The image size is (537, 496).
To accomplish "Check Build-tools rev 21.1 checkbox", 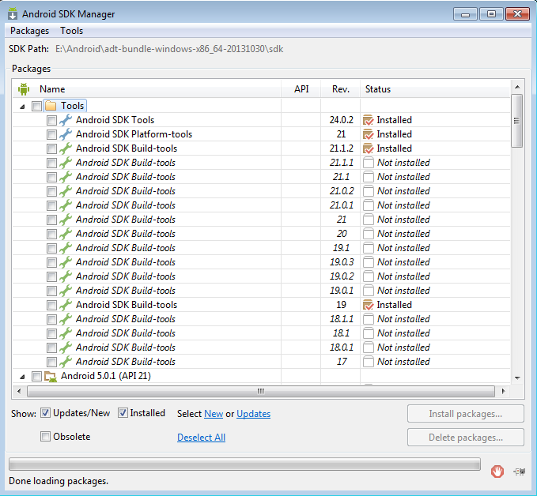I will coord(51,177).
